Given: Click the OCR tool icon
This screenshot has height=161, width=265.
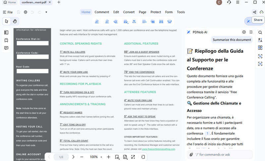Looking at the screenshot, I should [x=144, y=22].
